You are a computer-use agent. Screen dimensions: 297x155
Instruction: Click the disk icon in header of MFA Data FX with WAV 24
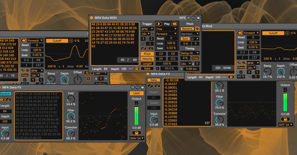(x=143, y=87)
